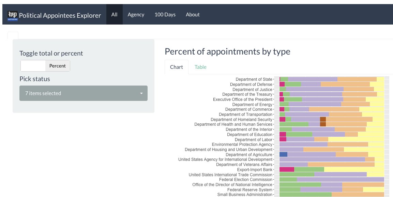The width and height of the screenshot is (393, 197).
Task: Open the Agency navigation tab
Action: tap(136, 15)
